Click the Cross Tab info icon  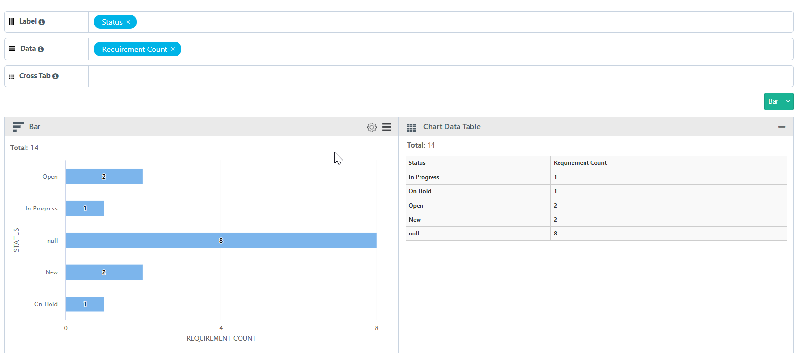click(x=55, y=76)
